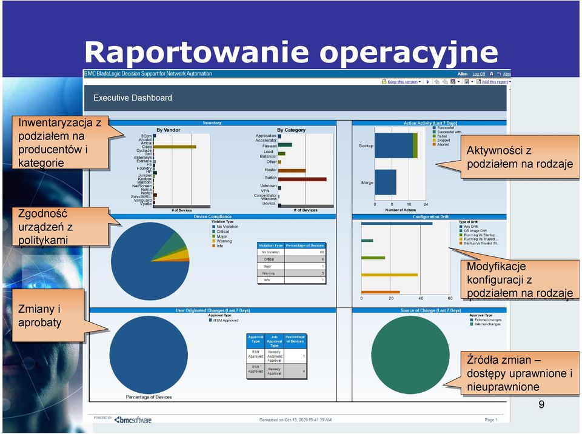Image resolution: width=582 pixels, height=434 pixels.
Task: Click the view format icon in the toolbar
Action: tap(453, 82)
